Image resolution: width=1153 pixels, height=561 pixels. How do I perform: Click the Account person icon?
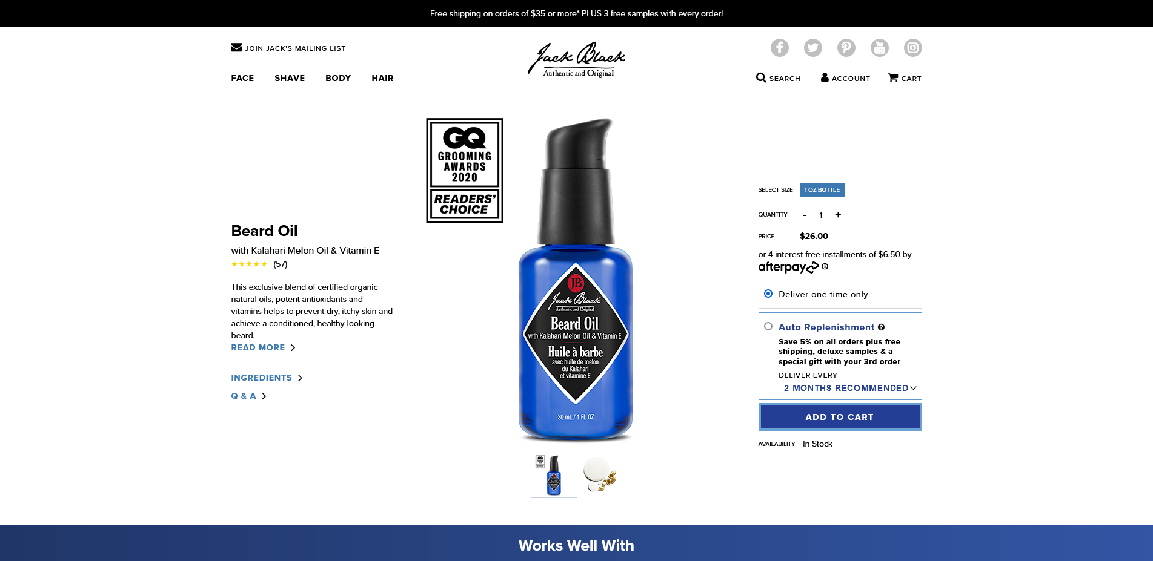click(825, 77)
